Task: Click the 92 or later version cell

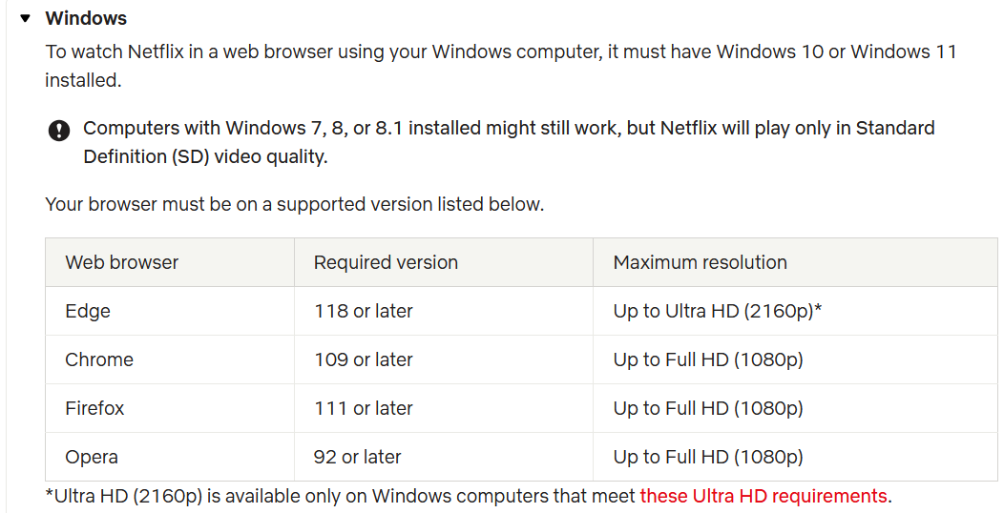Action: coord(444,457)
